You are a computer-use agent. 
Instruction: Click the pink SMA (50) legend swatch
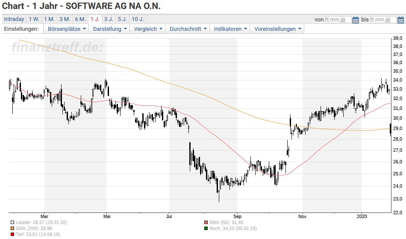pyautogui.click(x=206, y=222)
